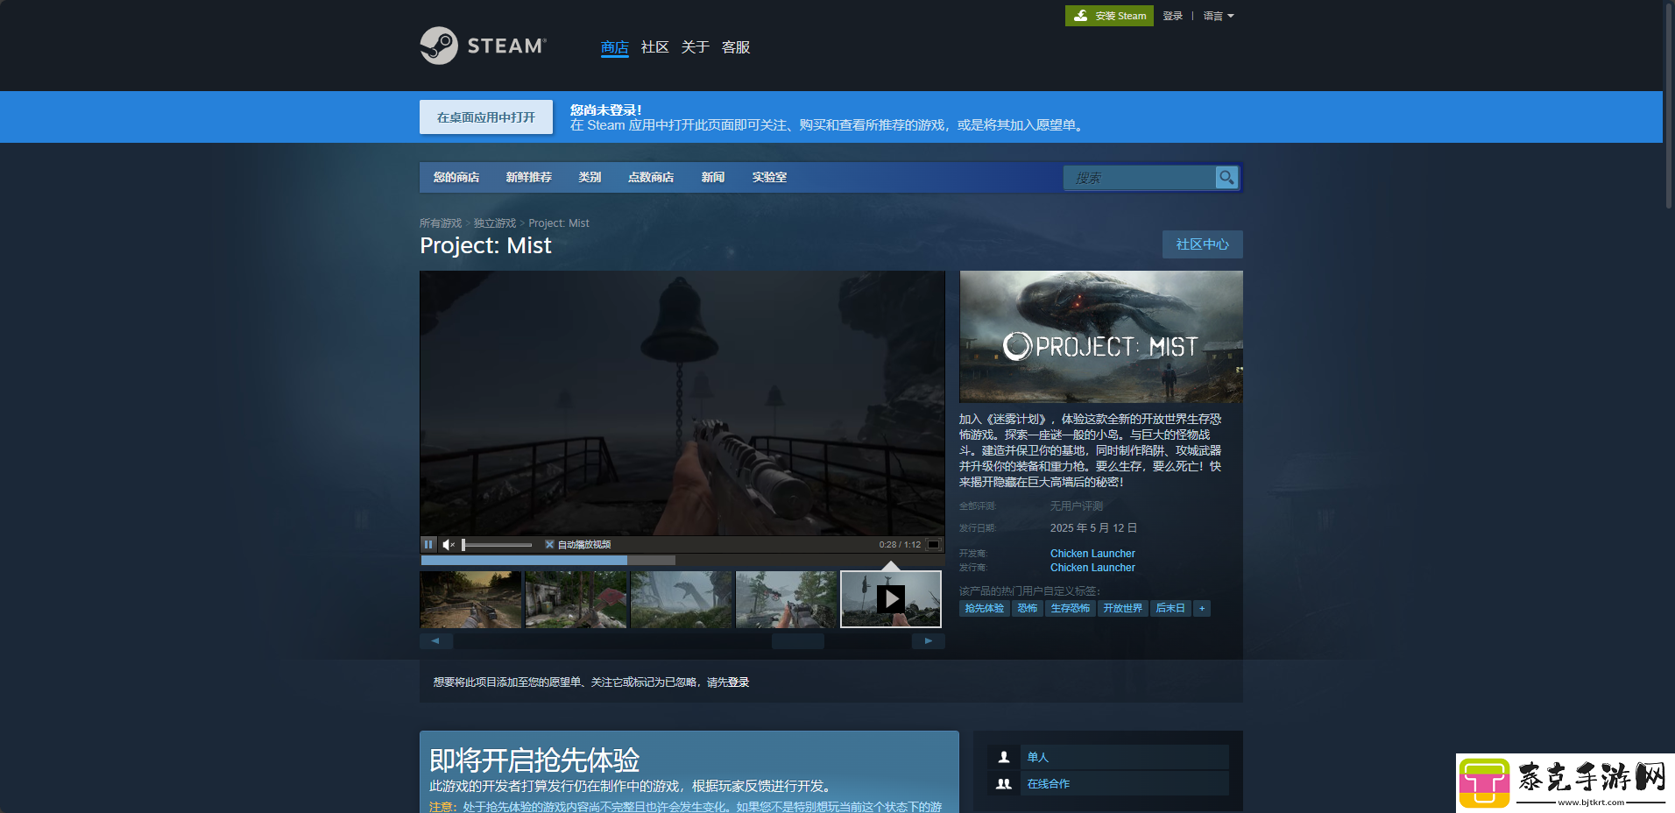Click the 在桌面应用中打开 button
The width and height of the screenshot is (1675, 813).
486,117
